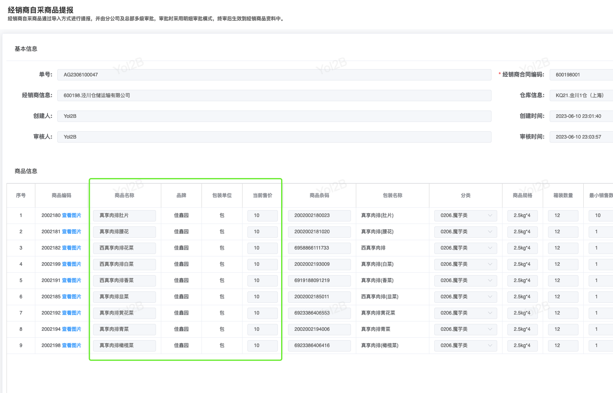Click the 包装名称 column header
Screen dimensions: 613x393
click(x=392, y=195)
